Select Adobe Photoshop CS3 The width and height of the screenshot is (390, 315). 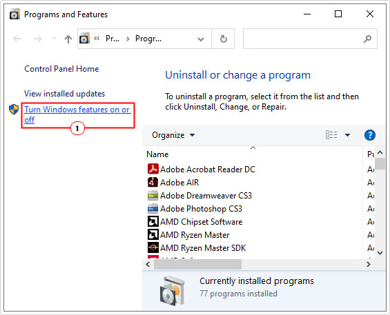[201, 209]
